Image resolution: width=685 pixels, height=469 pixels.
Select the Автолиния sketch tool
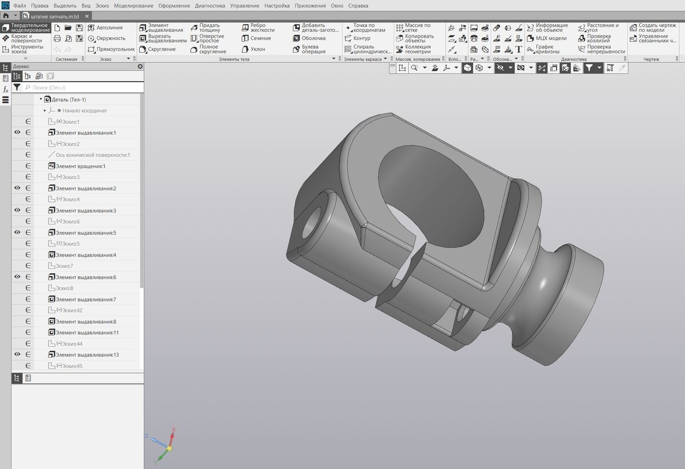click(105, 27)
